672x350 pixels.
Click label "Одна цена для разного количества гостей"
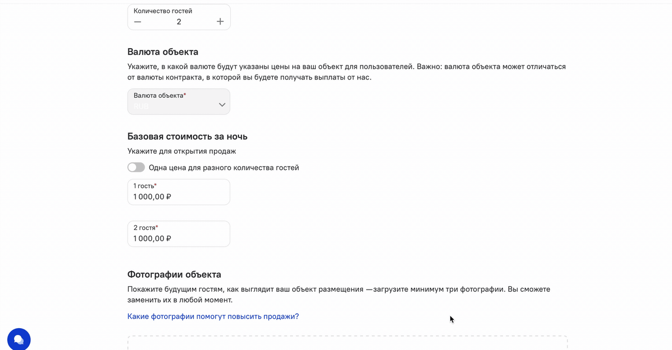click(224, 167)
